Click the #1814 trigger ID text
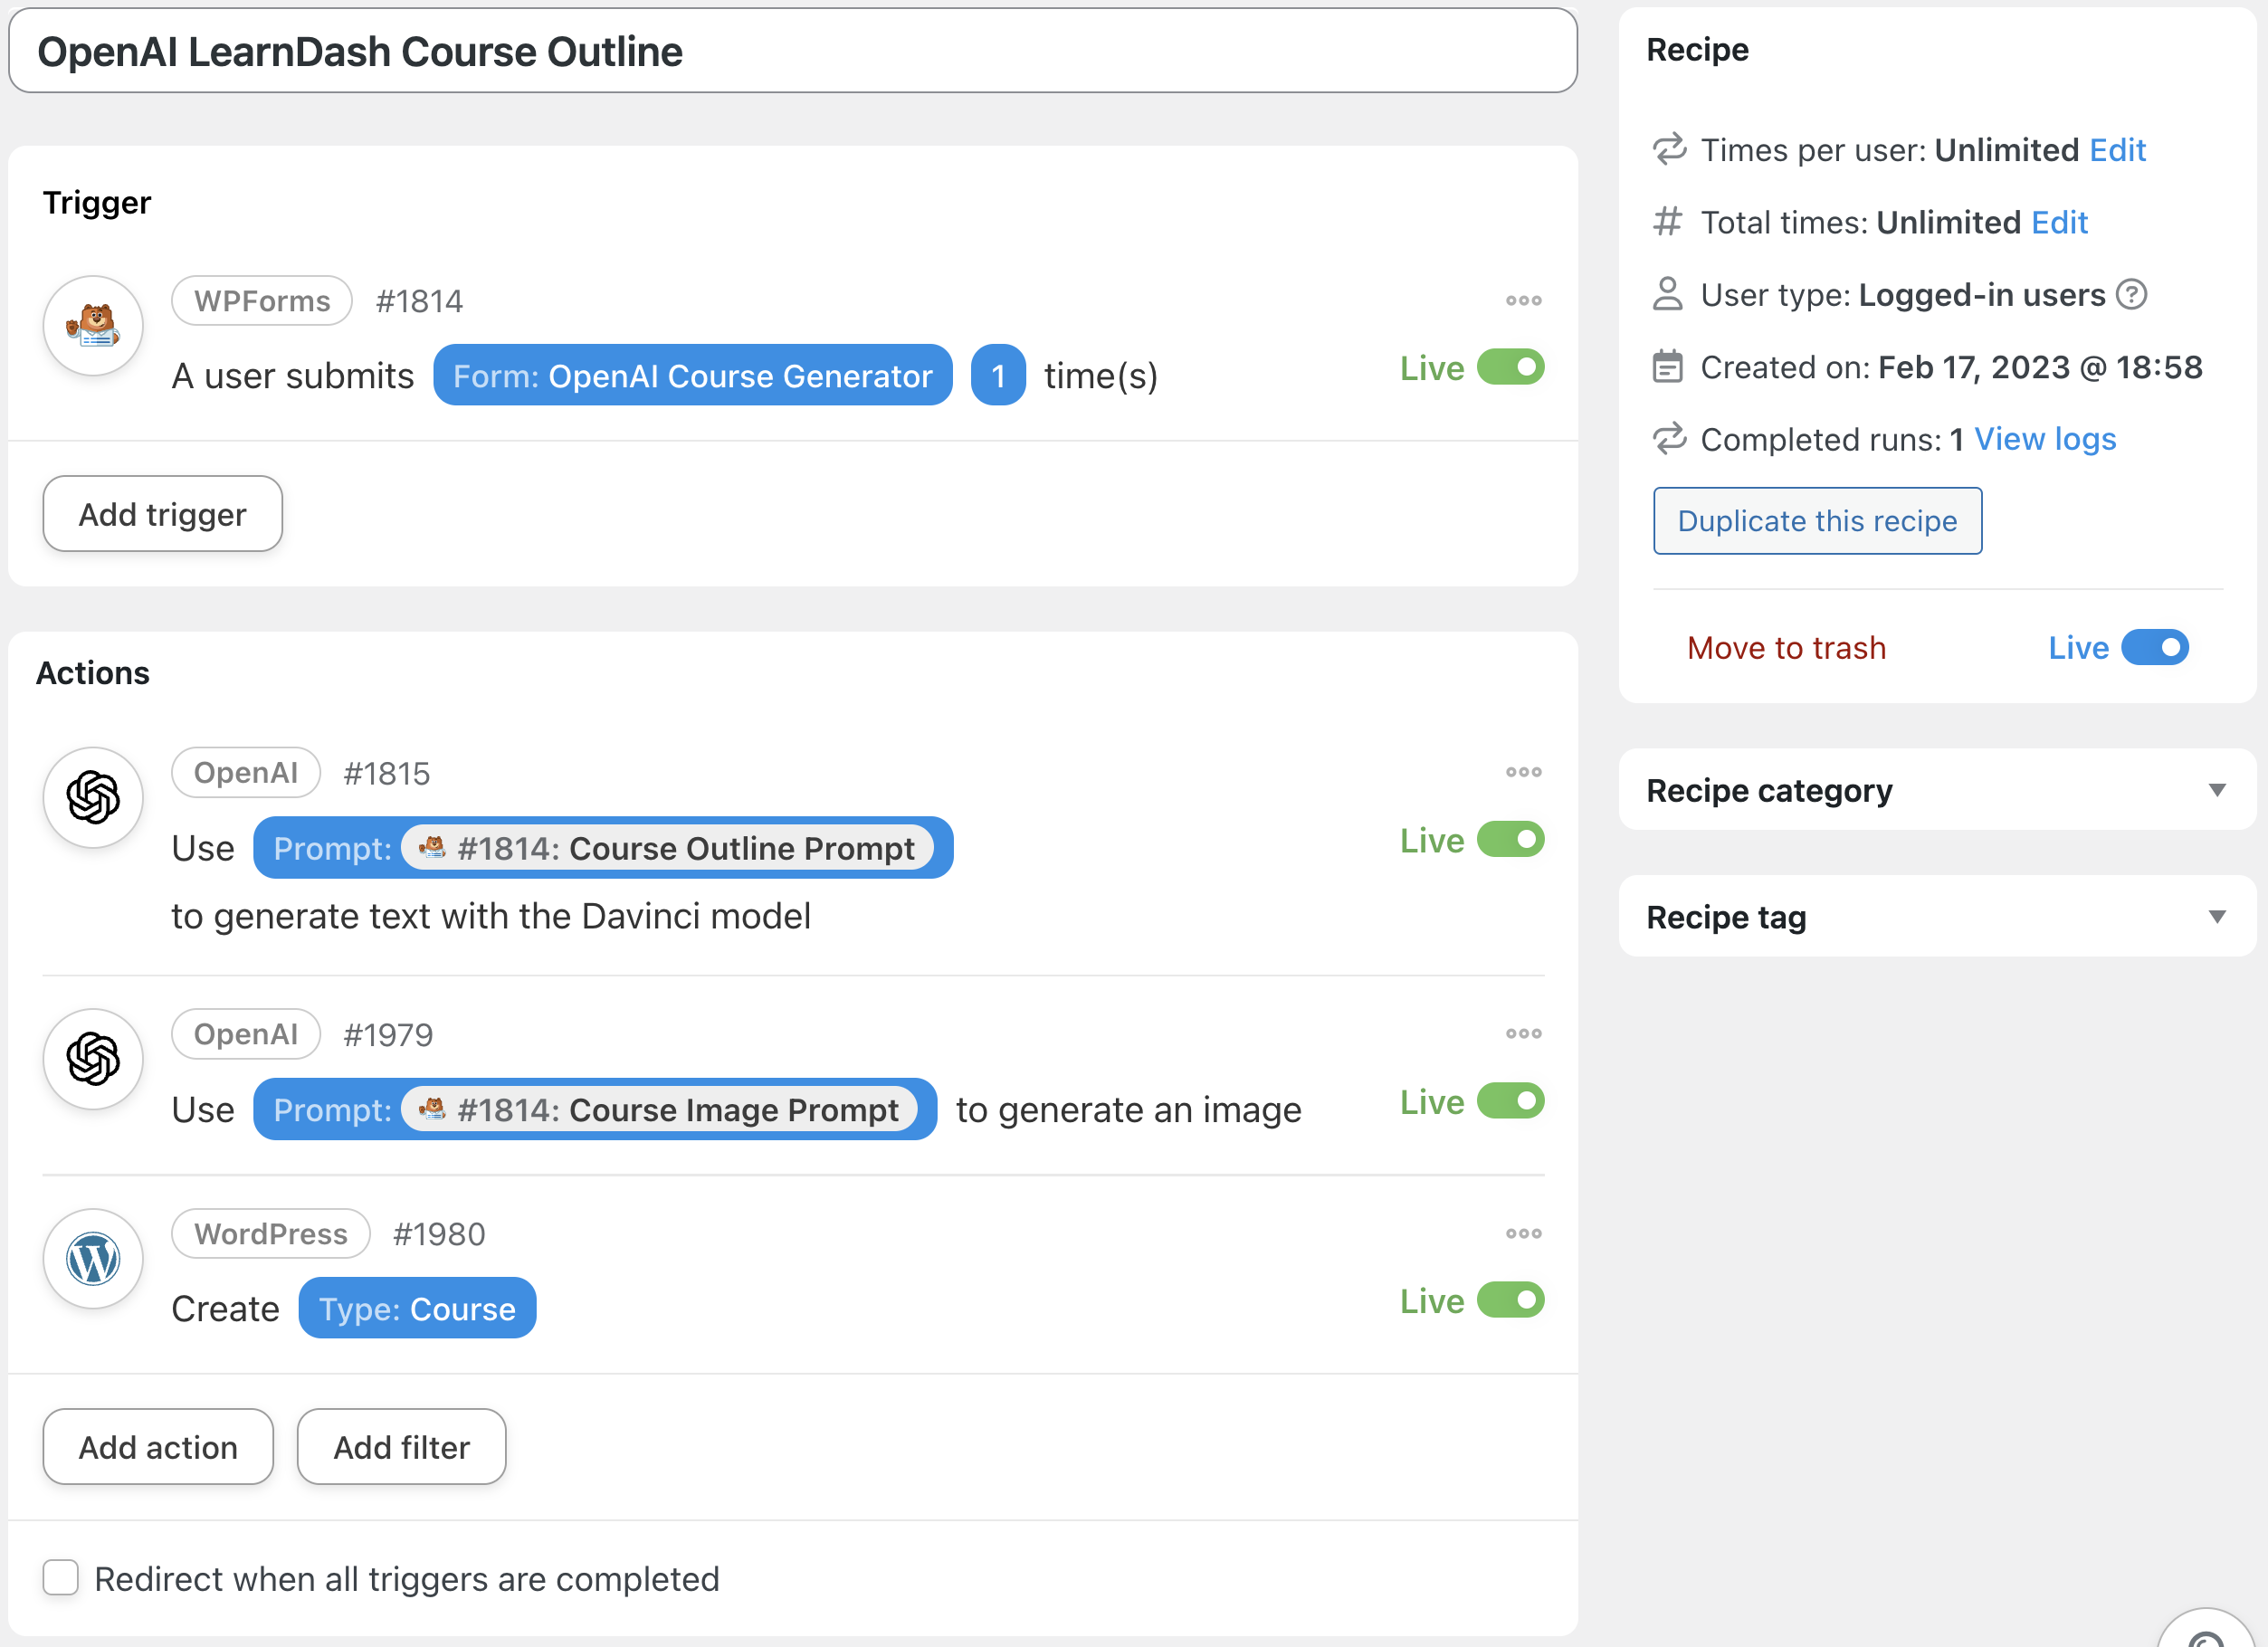2268x1647 pixels. pos(419,301)
